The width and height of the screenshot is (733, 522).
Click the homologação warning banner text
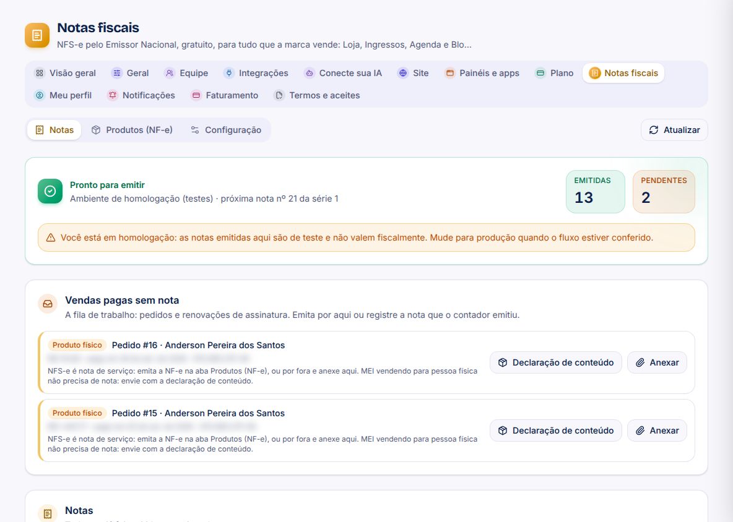click(357, 237)
